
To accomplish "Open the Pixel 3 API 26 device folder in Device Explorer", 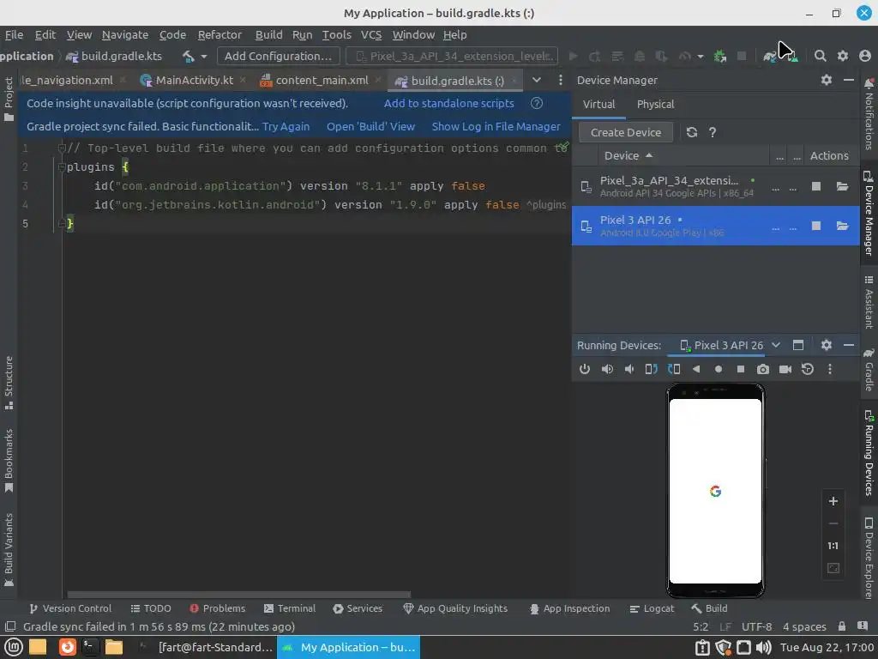I will point(842,226).
